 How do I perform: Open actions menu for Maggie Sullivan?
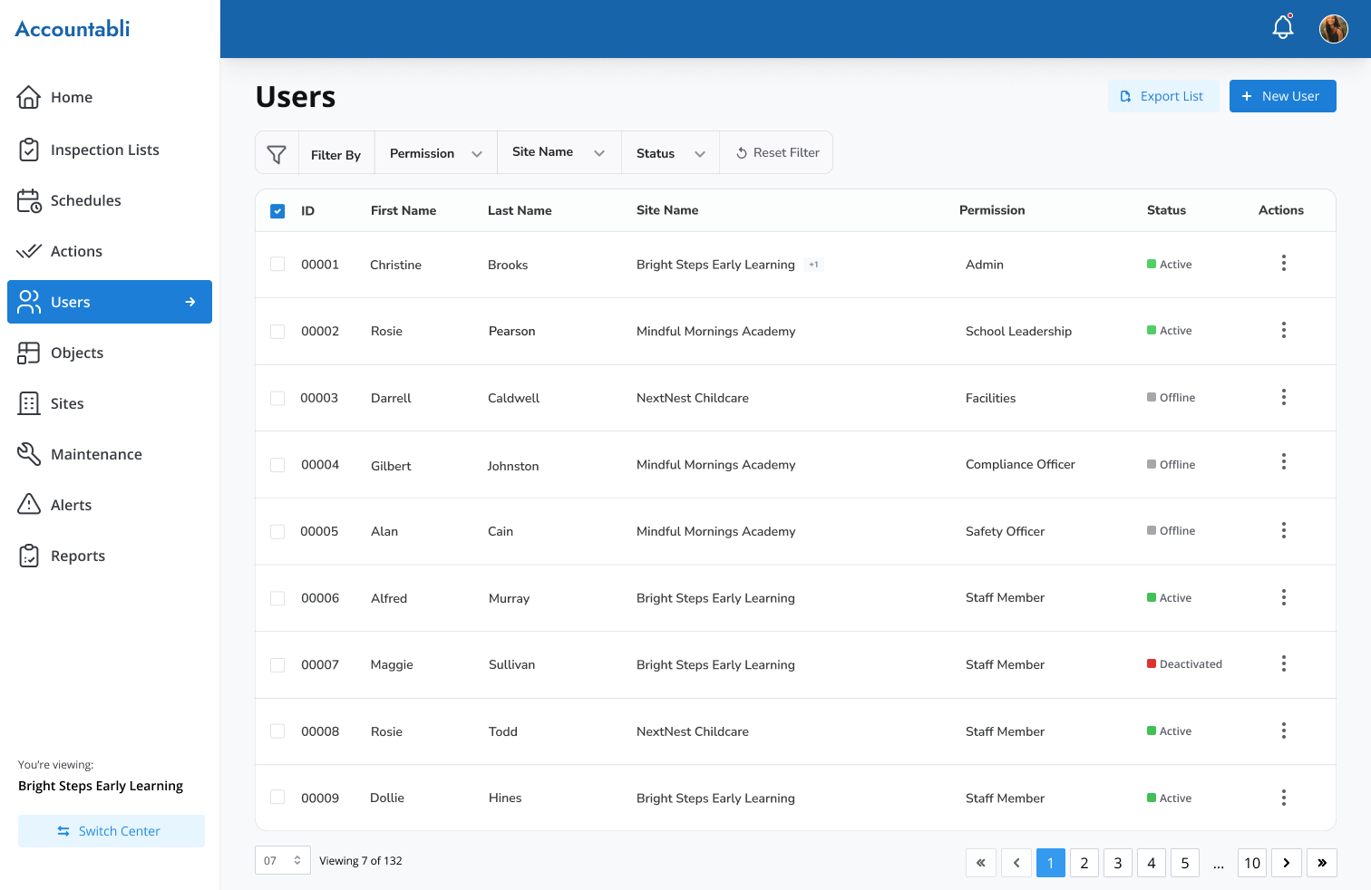[1284, 664]
